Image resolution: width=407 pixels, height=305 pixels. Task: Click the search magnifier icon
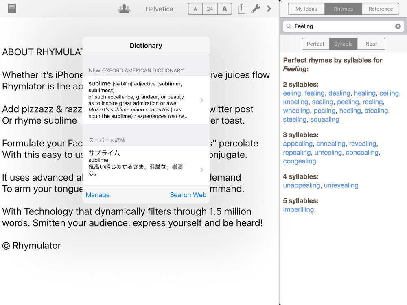click(289, 26)
